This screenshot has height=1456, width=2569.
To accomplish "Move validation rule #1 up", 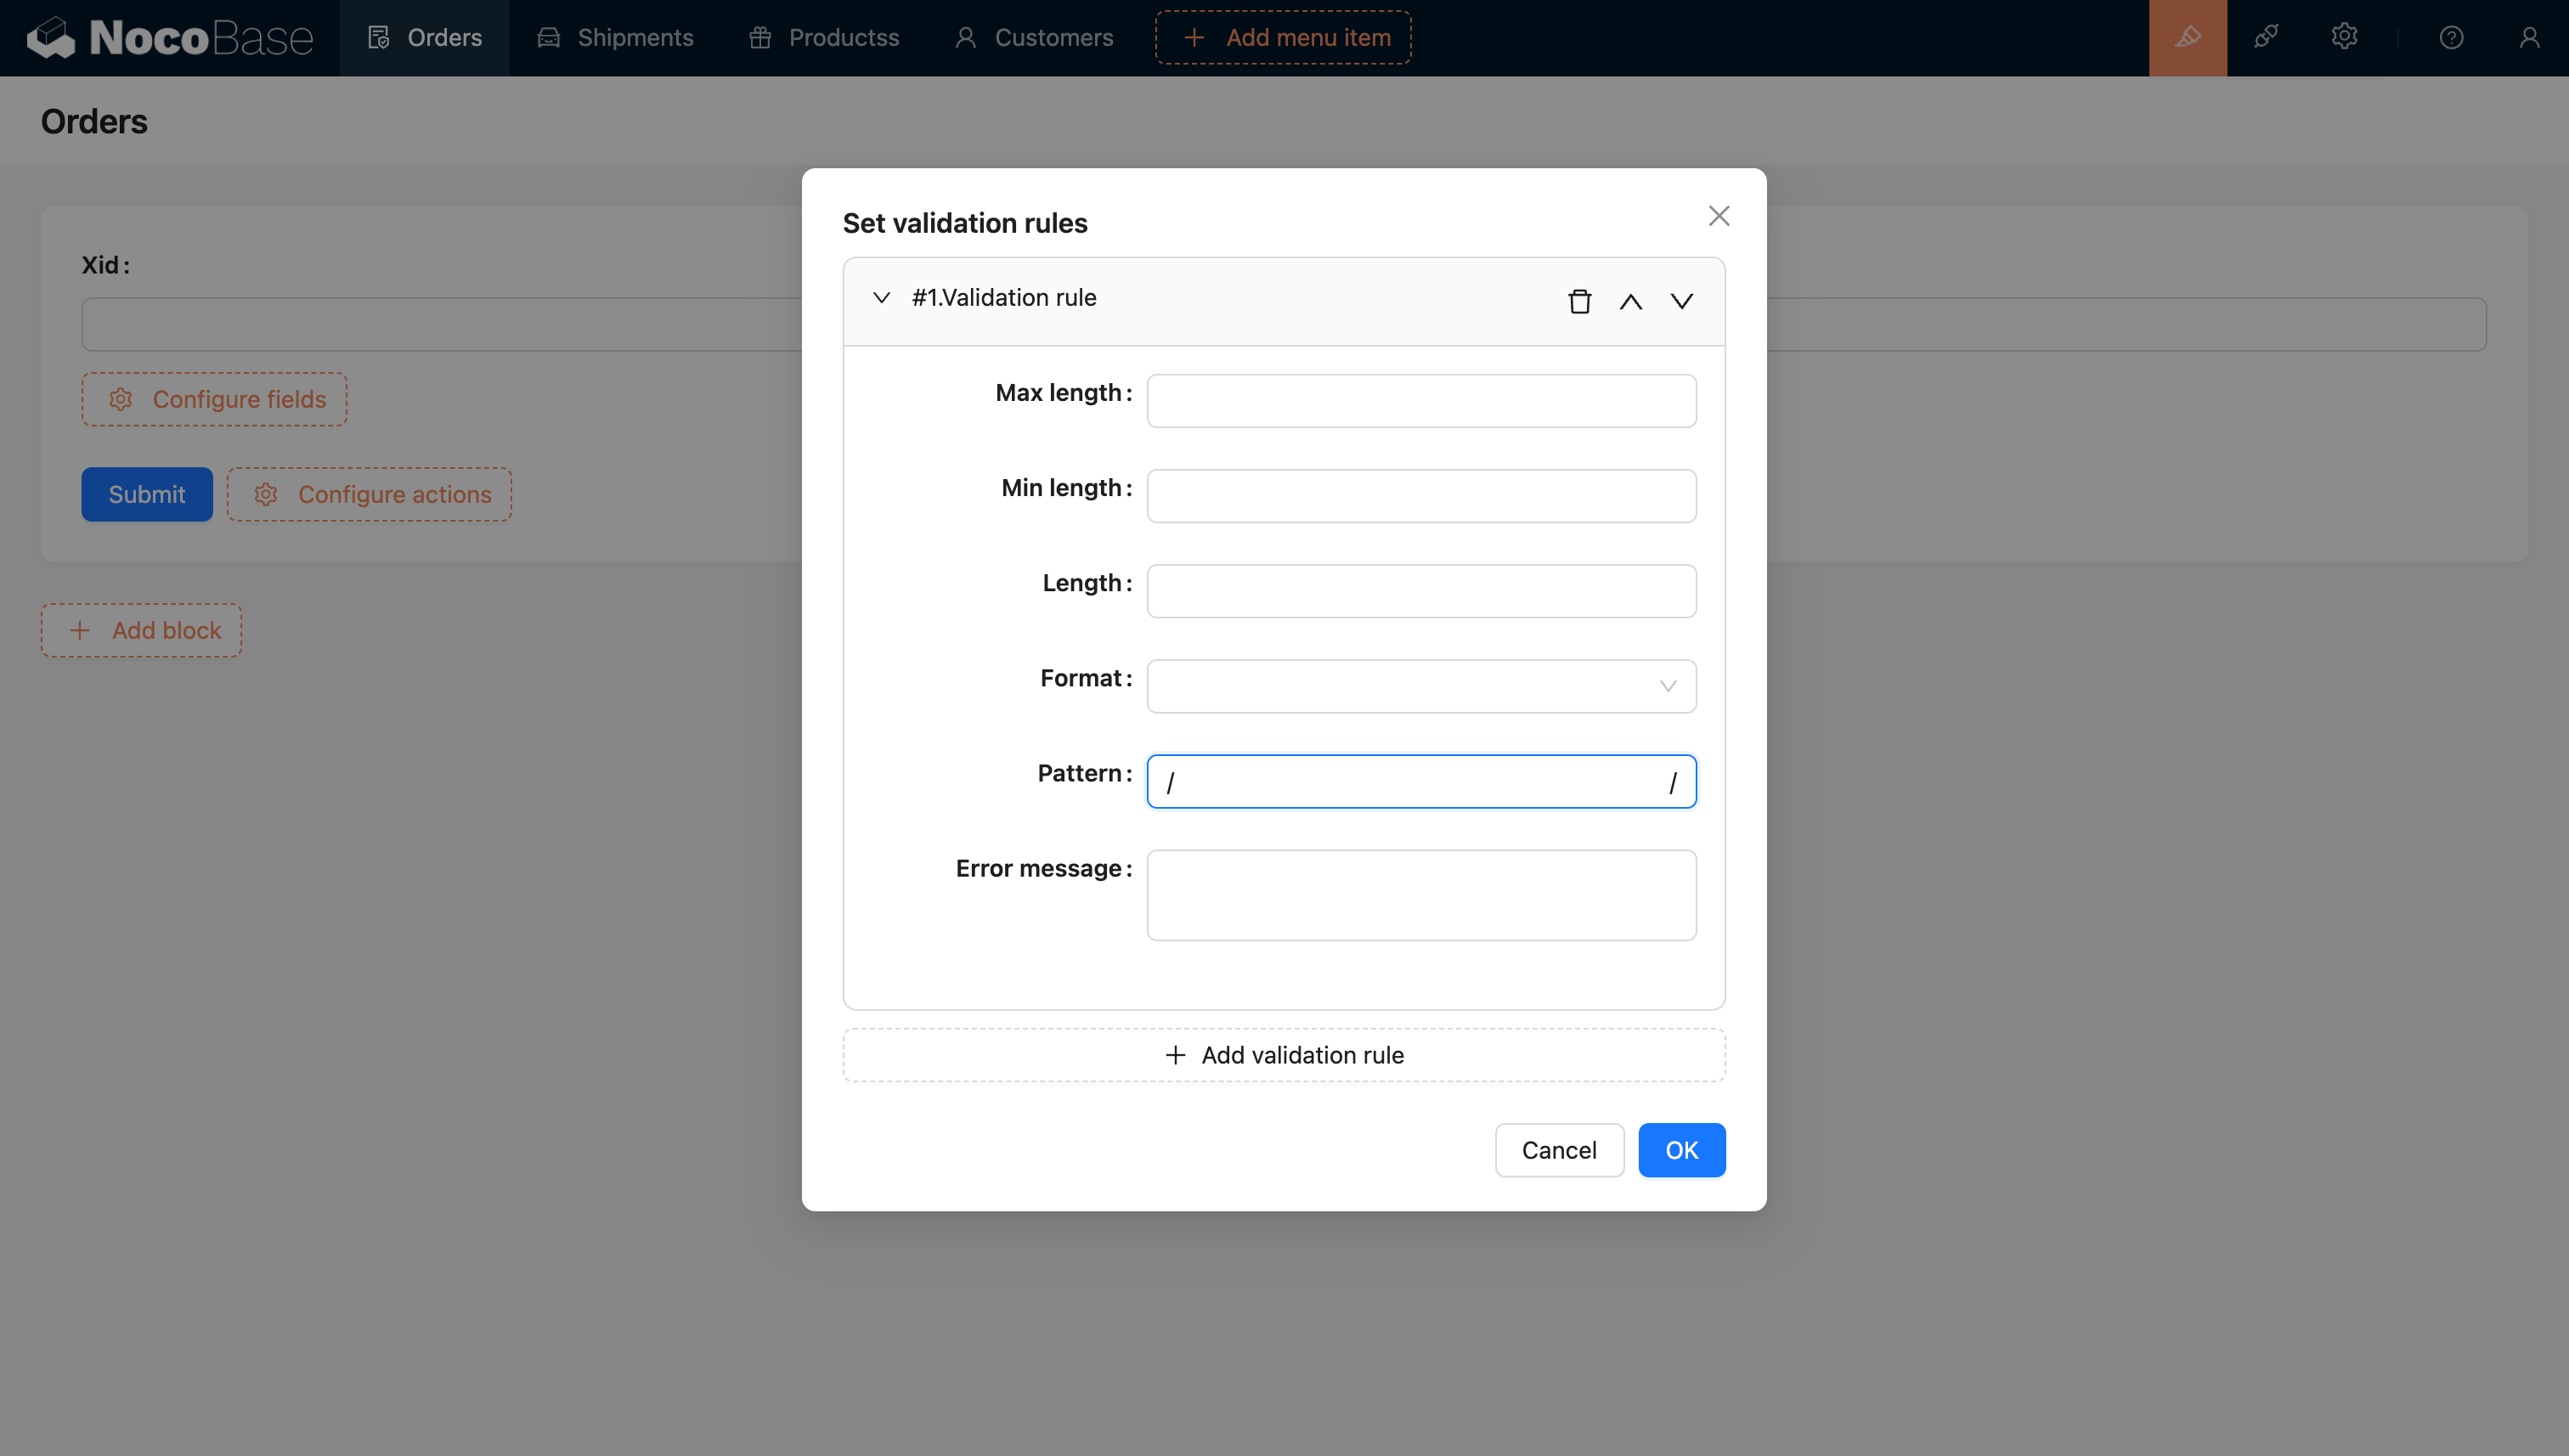I will (x=1630, y=301).
